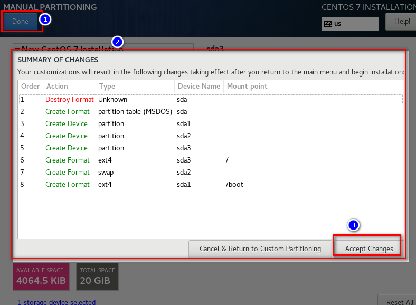Screen dimensions: 416x305
Task: Click the Done button
Action: click(21, 21)
